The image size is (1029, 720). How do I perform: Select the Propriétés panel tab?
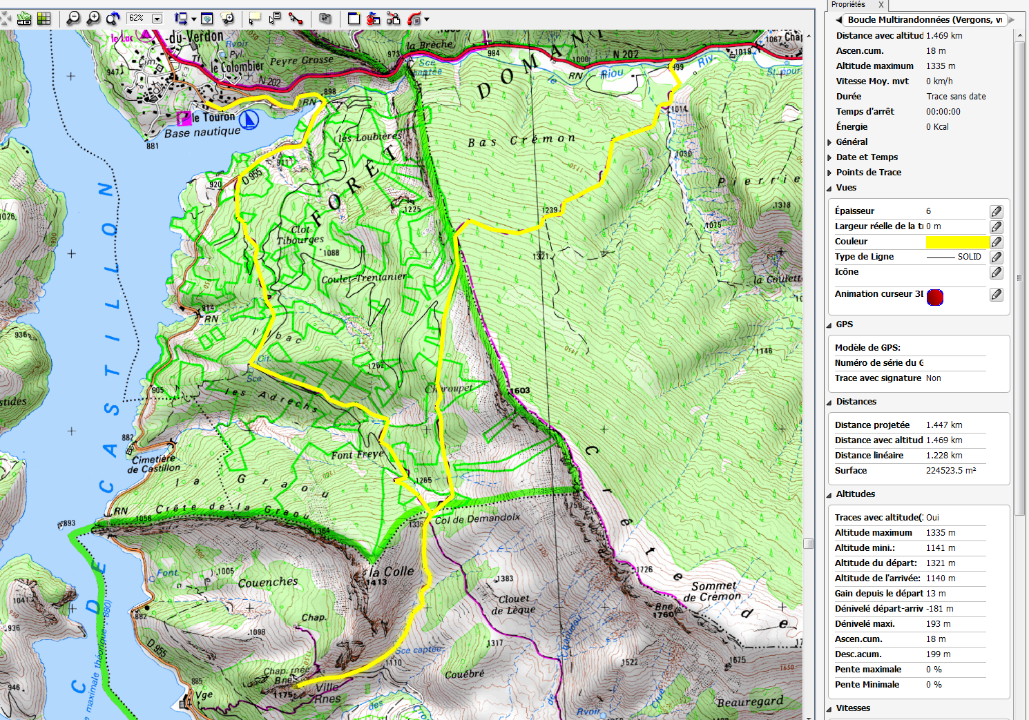[848, 4]
